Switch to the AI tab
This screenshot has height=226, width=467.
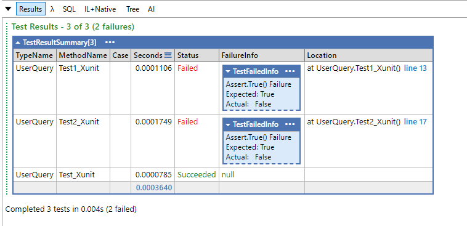[152, 9]
